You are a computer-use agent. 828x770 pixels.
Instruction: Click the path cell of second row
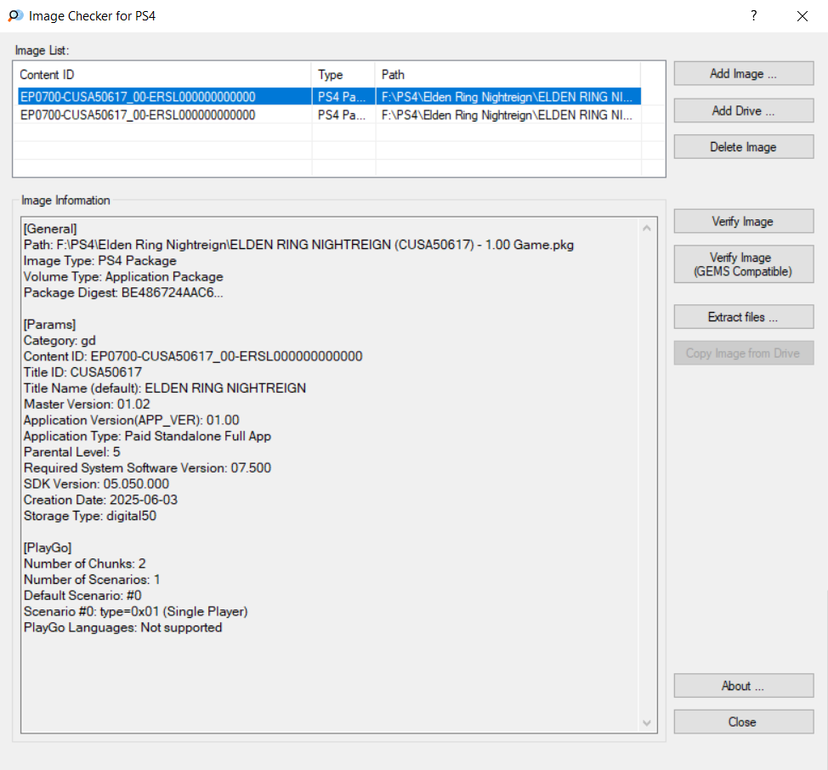click(x=507, y=115)
